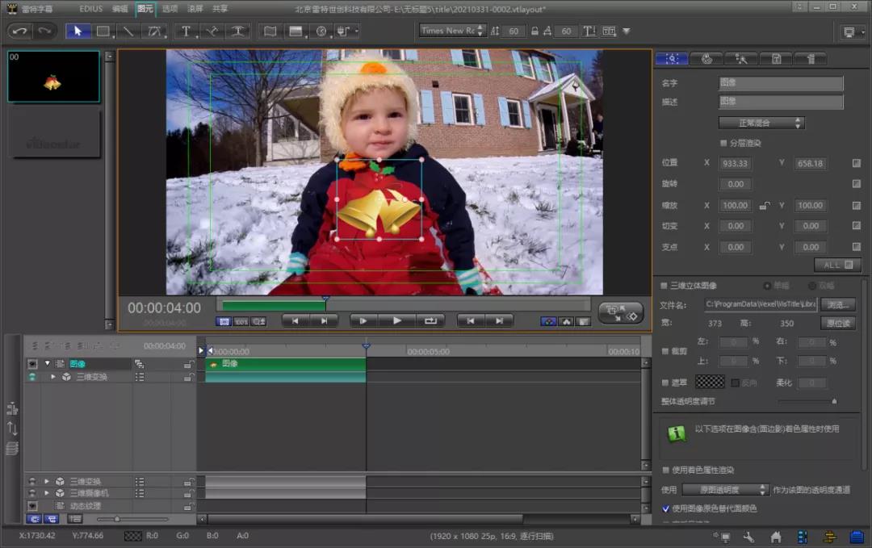Screen dimensions: 872x548
Task: Open the 图元 menu
Action: click(145, 9)
